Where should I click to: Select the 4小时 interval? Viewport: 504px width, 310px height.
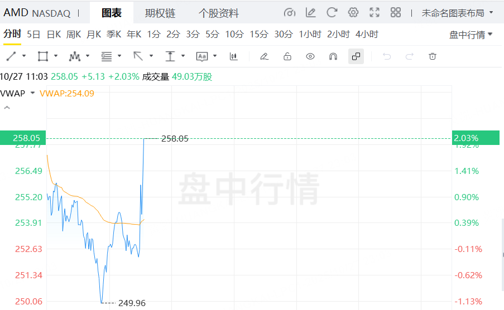point(367,34)
